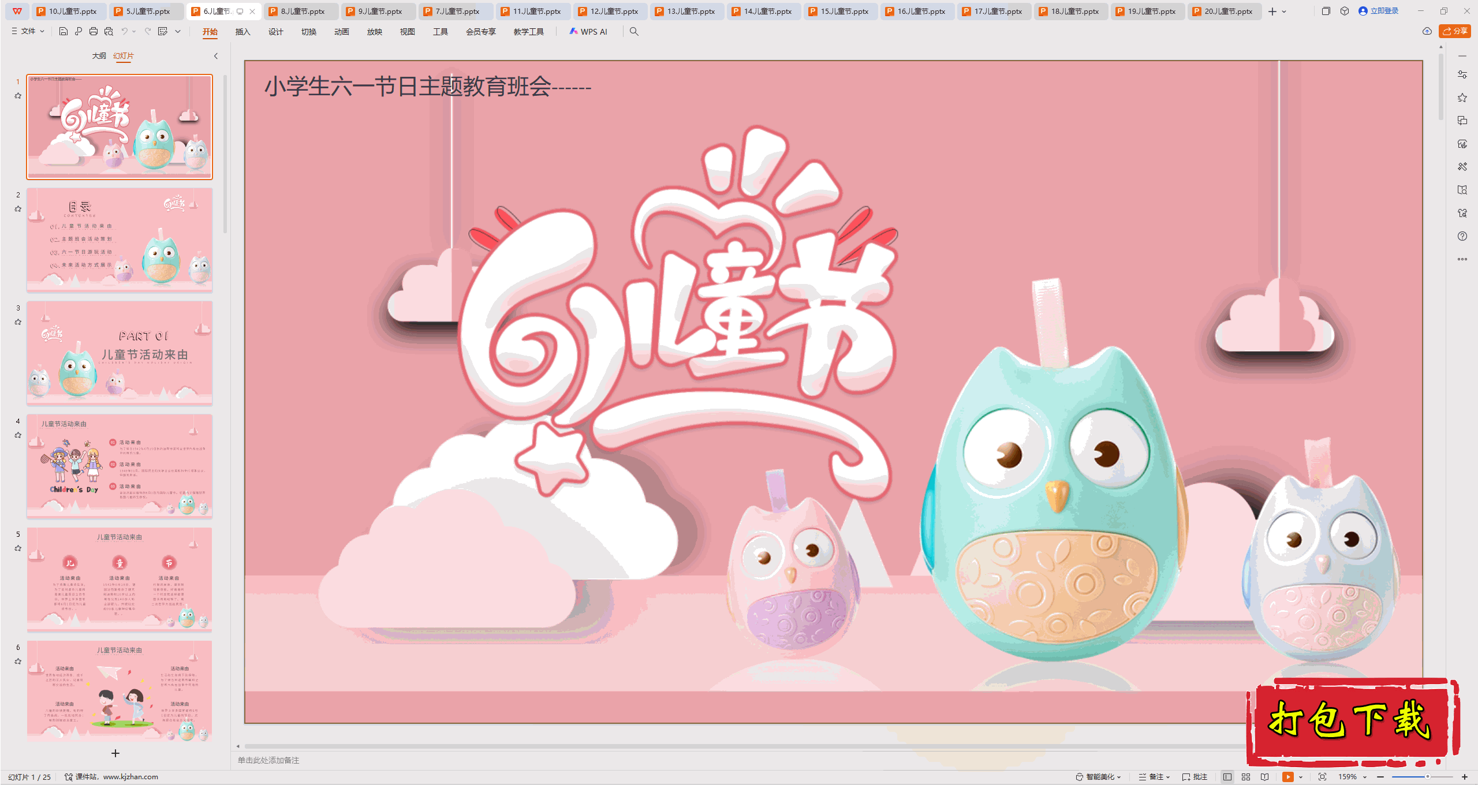Click the design tools icon in right sidebar

1462,167
